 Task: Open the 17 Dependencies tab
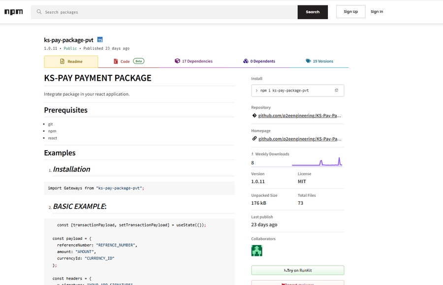(193, 62)
